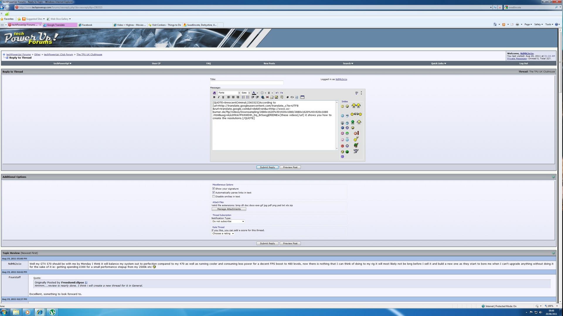Click the Undo arrow in the editor toolbar
This screenshot has height=316, width=563.
pyautogui.click(x=277, y=93)
